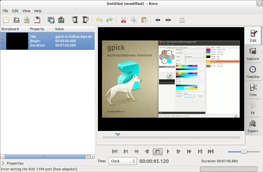Click the blue playhead marker on scrub bar

click(118, 134)
